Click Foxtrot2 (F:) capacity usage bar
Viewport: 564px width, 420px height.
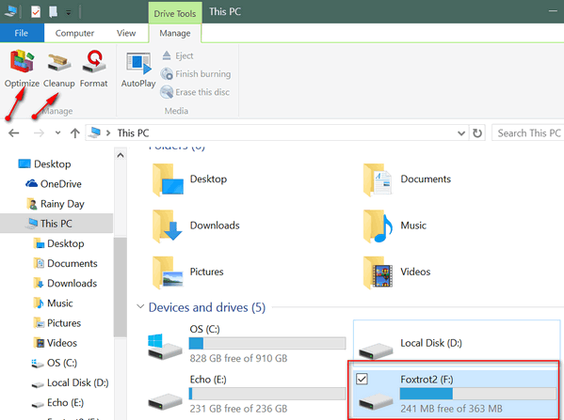click(x=478, y=394)
